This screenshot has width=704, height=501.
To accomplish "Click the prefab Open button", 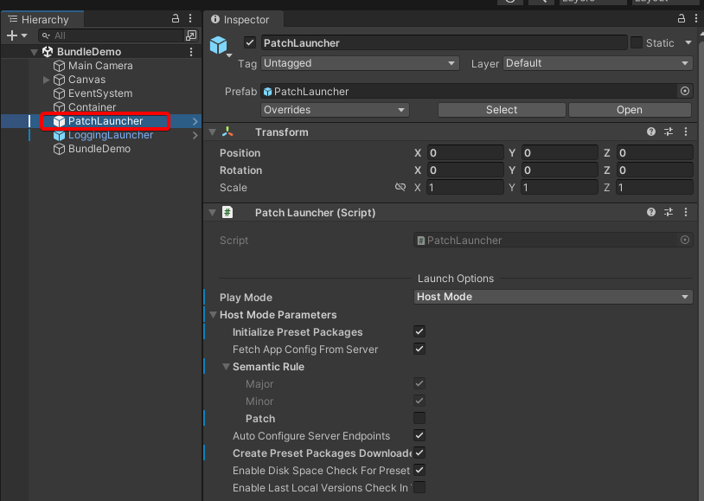I will pyautogui.click(x=630, y=110).
